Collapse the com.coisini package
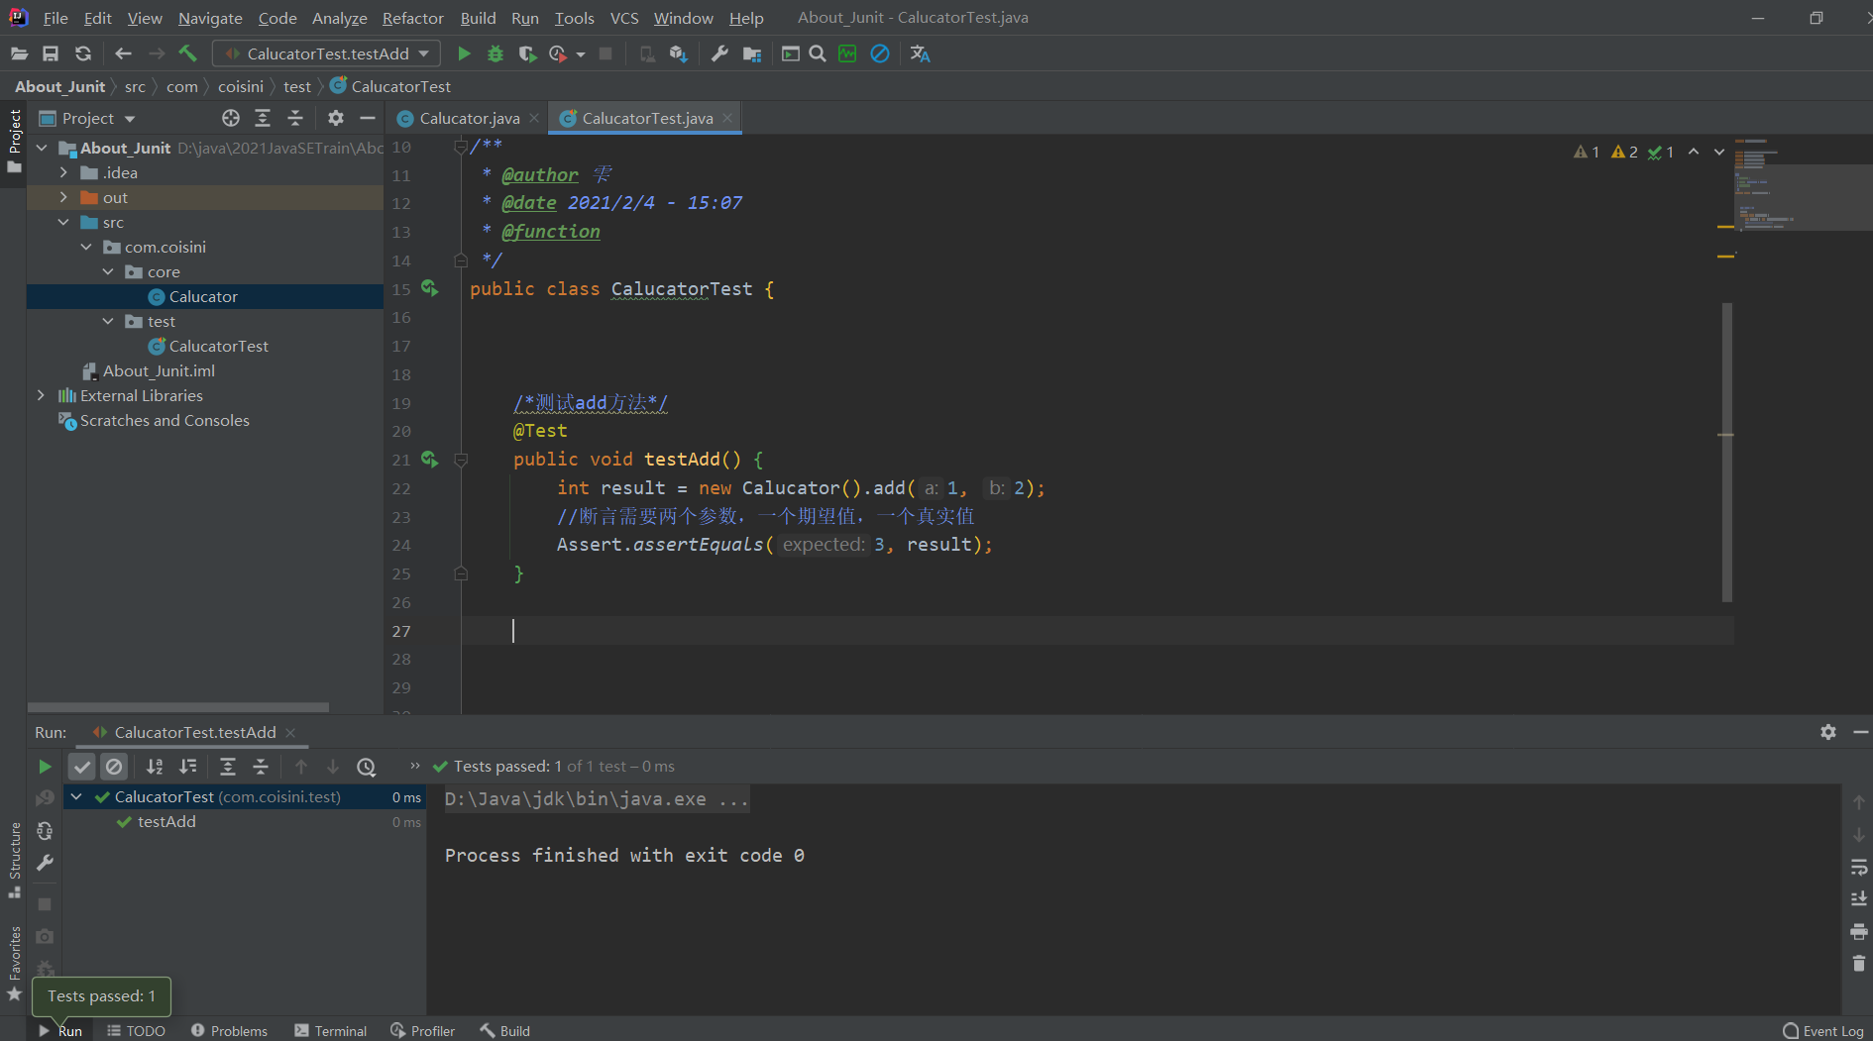The image size is (1873, 1041). (86, 247)
